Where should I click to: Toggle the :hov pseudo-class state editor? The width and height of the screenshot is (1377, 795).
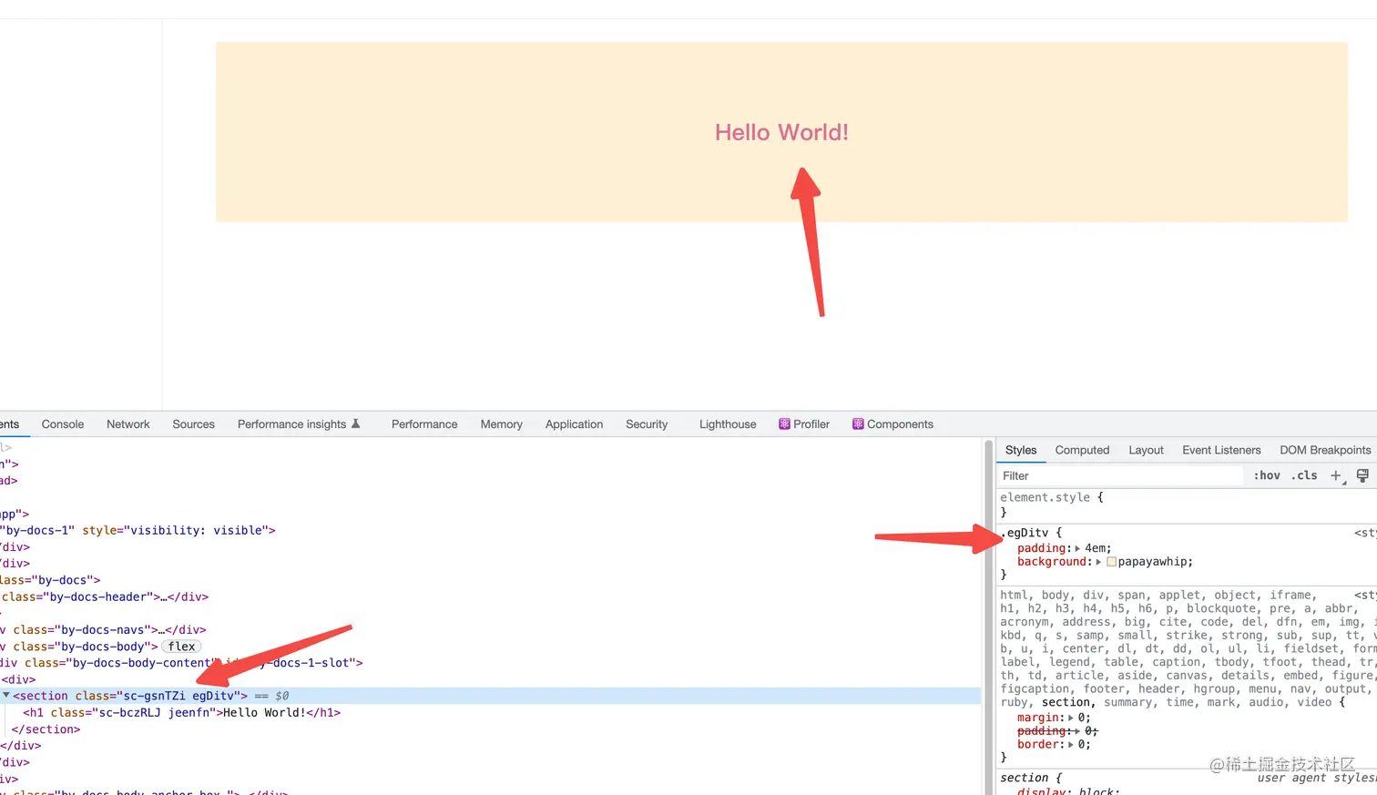point(1266,474)
